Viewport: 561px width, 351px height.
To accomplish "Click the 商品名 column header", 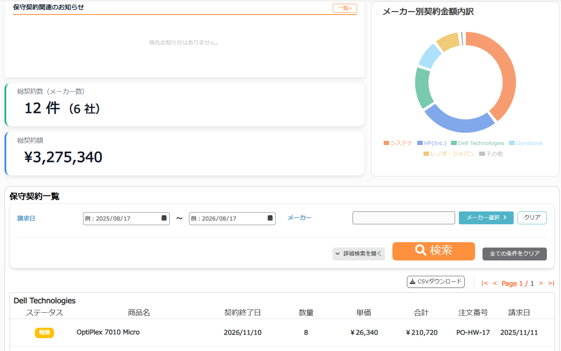I will tap(139, 313).
